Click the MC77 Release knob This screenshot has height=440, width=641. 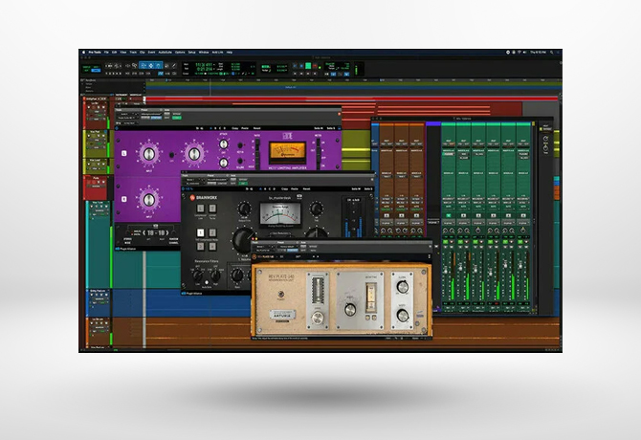tap(224, 163)
